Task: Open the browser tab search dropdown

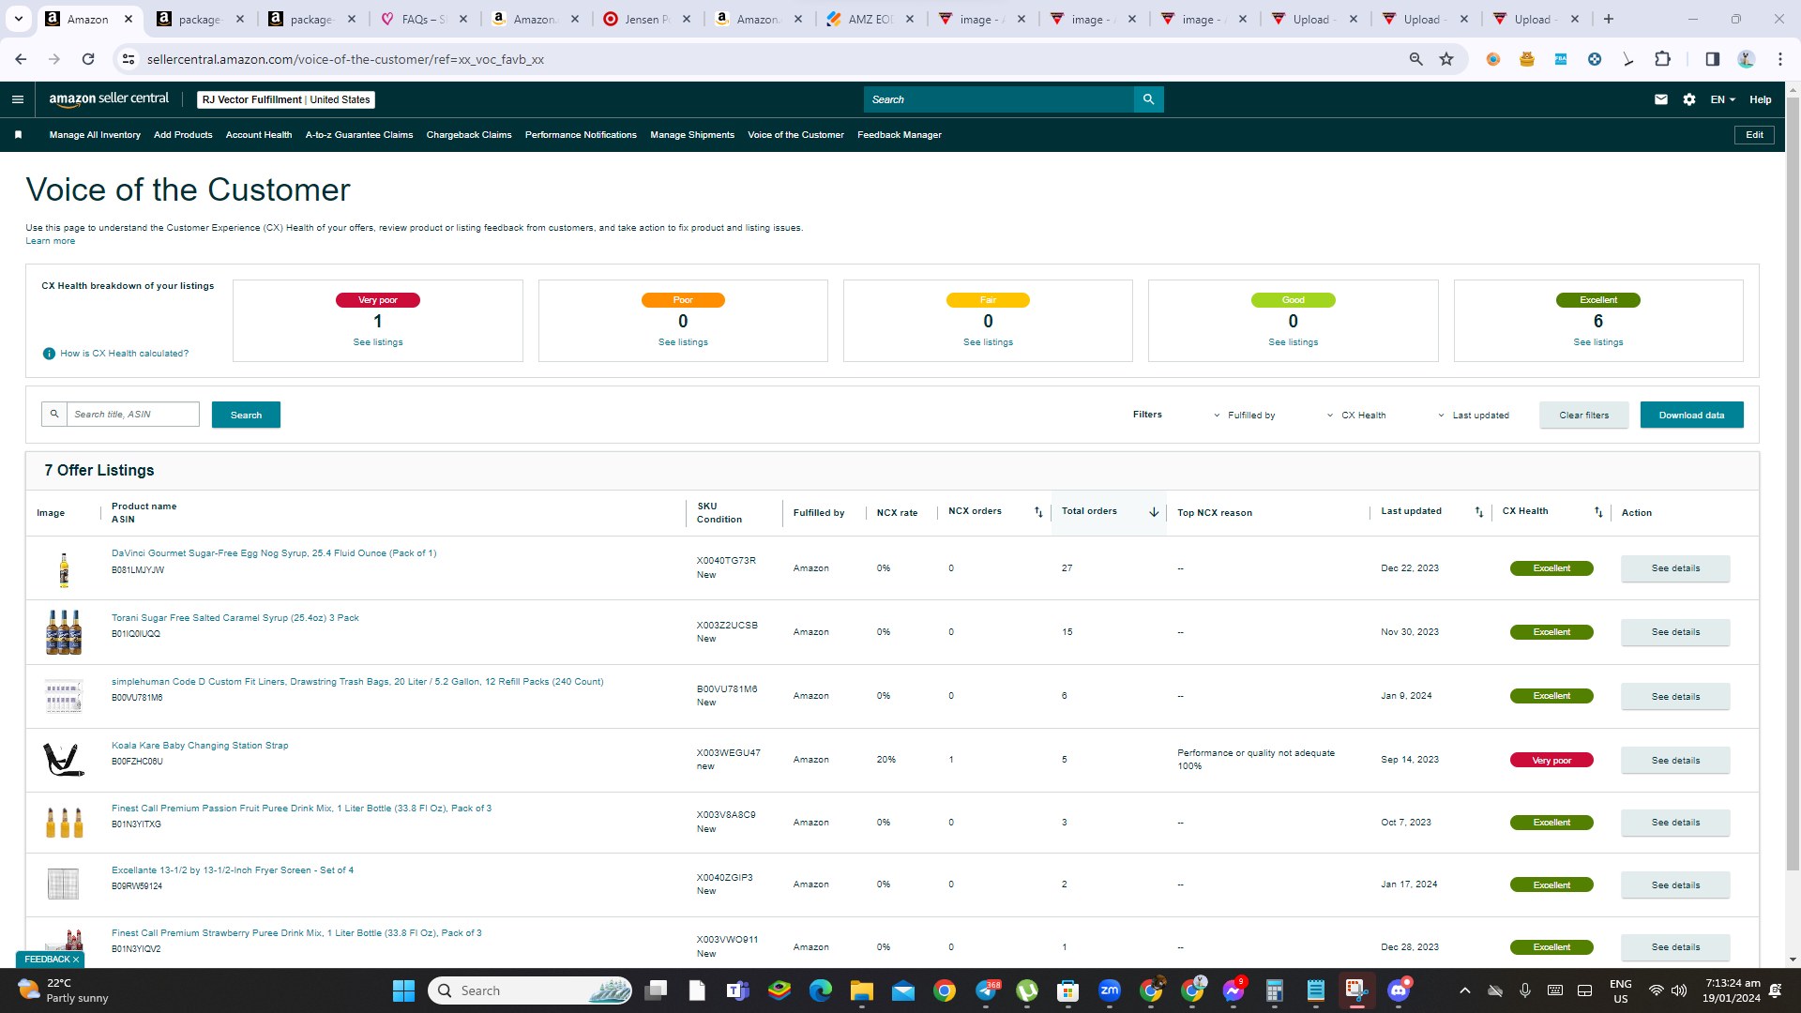Action: point(18,19)
